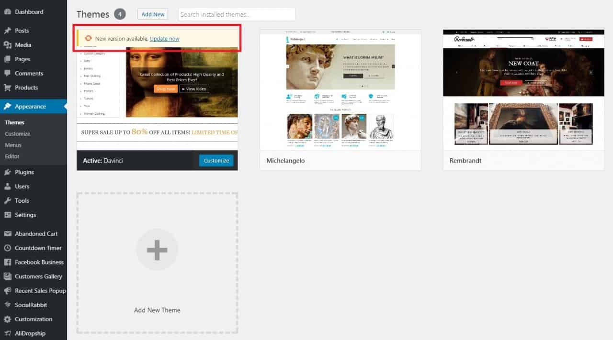The height and width of the screenshot is (340, 613).
Task: Click the Add New button
Action: [153, 14]
